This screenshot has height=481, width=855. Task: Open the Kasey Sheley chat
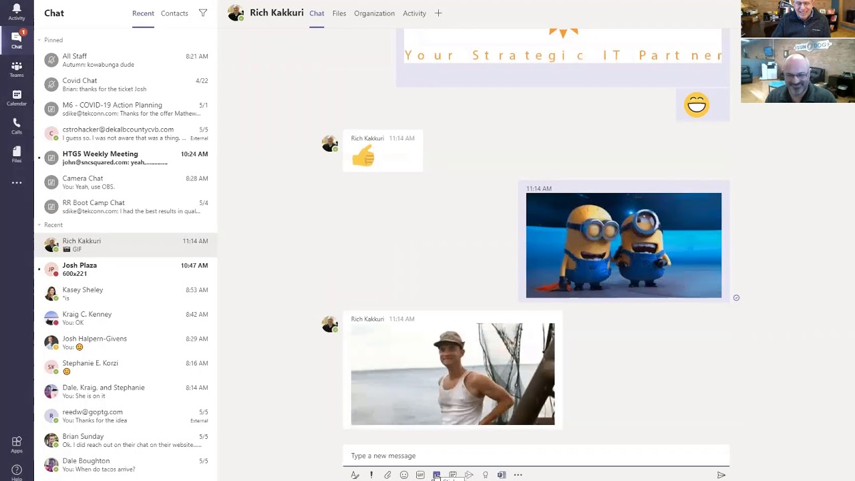click(x=126, y=294)
